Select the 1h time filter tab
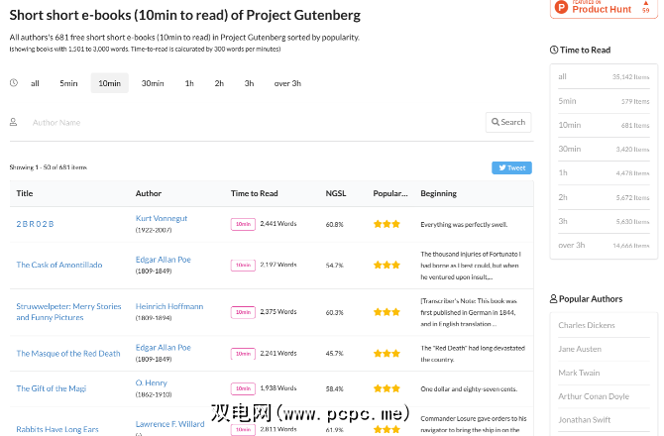Image resolution: width=664 pixels, height=436 pixels. click(189, 83)
